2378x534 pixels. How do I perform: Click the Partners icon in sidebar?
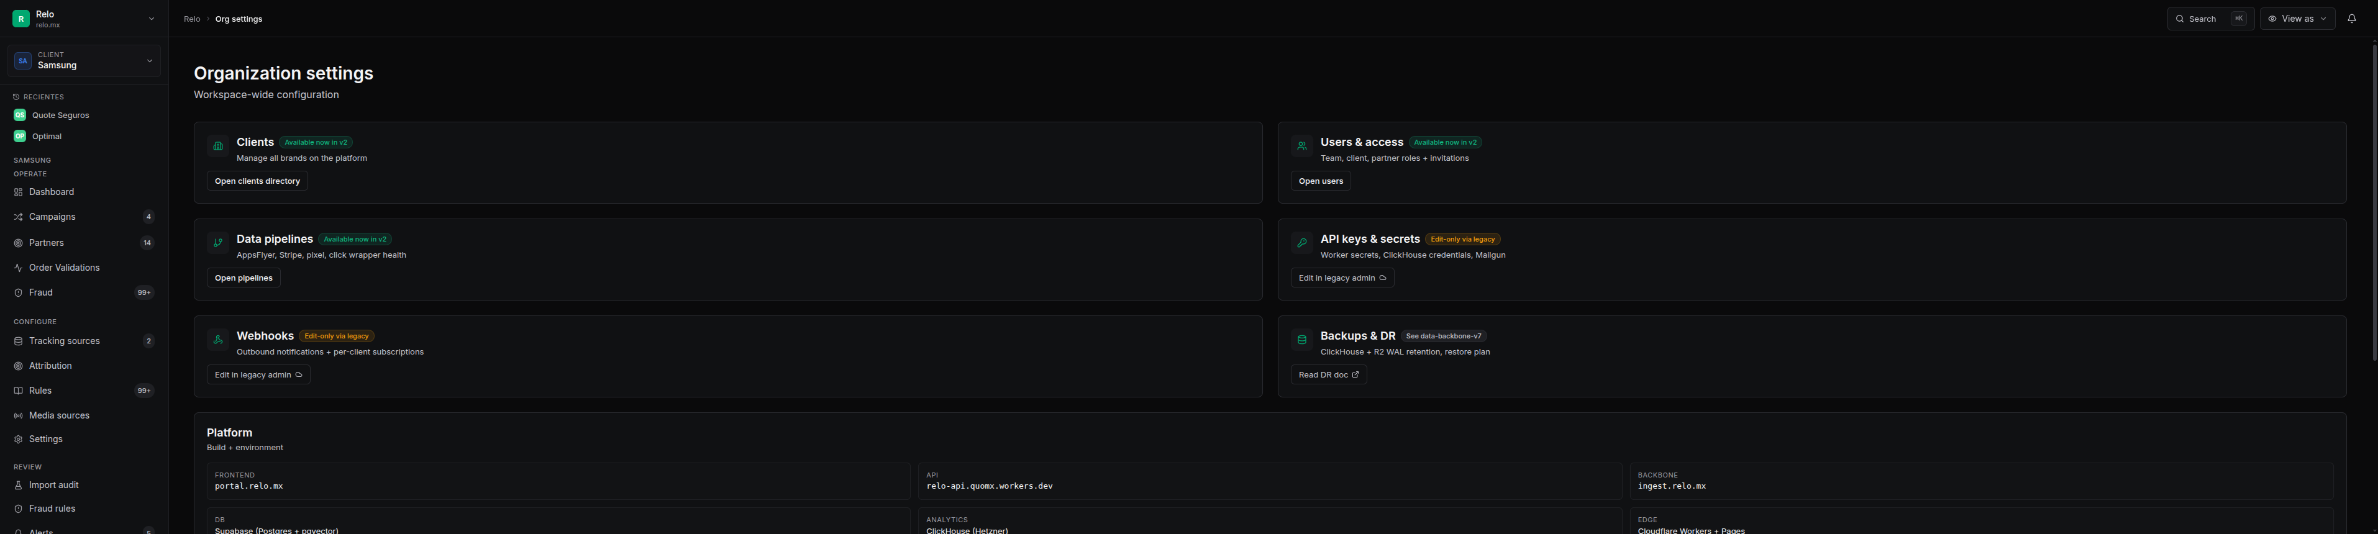coord(17,243)
